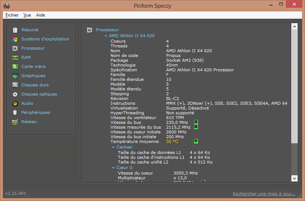The width and height of the screenshot is (305, 201).
Task: Open the Fichier menu
Action: click(12, 15)
